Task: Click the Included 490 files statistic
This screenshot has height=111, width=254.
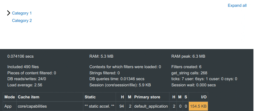Action: pyautogui.click(x=23, y=67)
